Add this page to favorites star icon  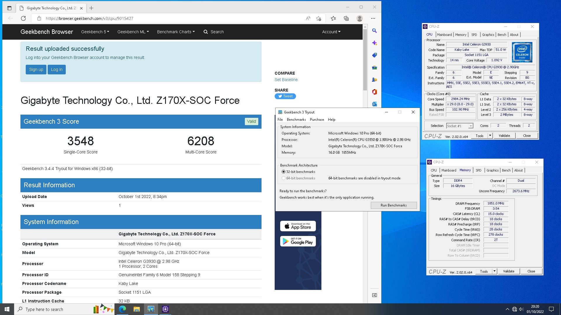318,18
